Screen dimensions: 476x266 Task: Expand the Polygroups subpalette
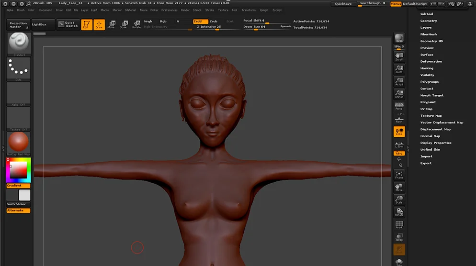(429, 82)
